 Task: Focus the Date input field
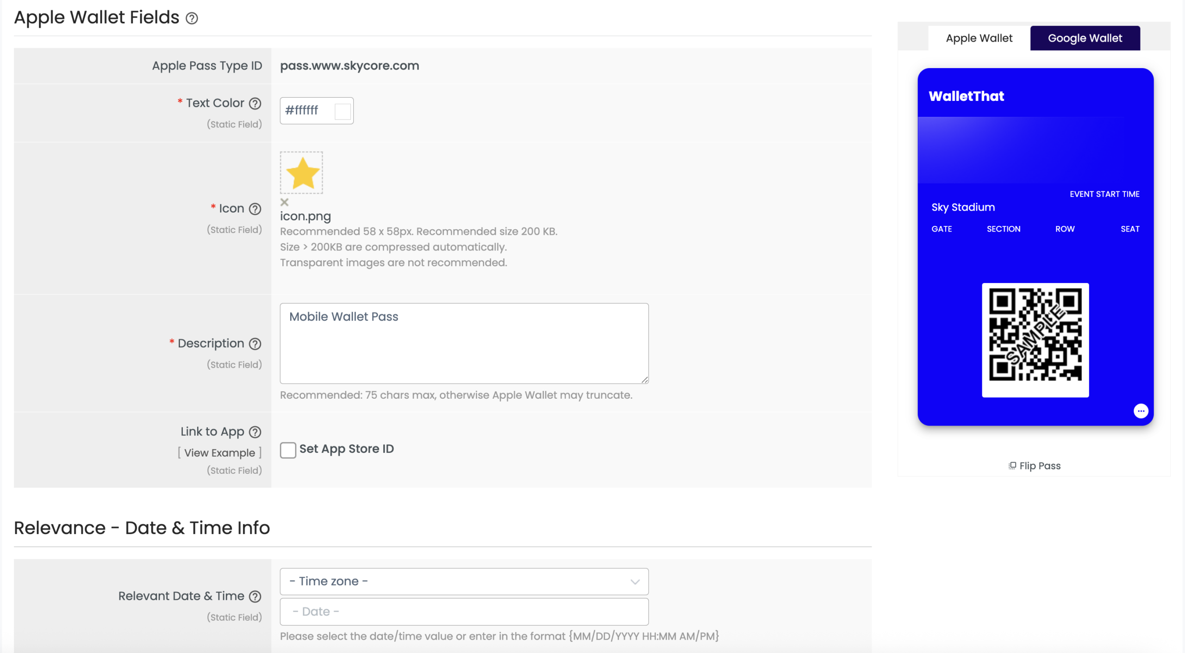[x=464, y=611]
